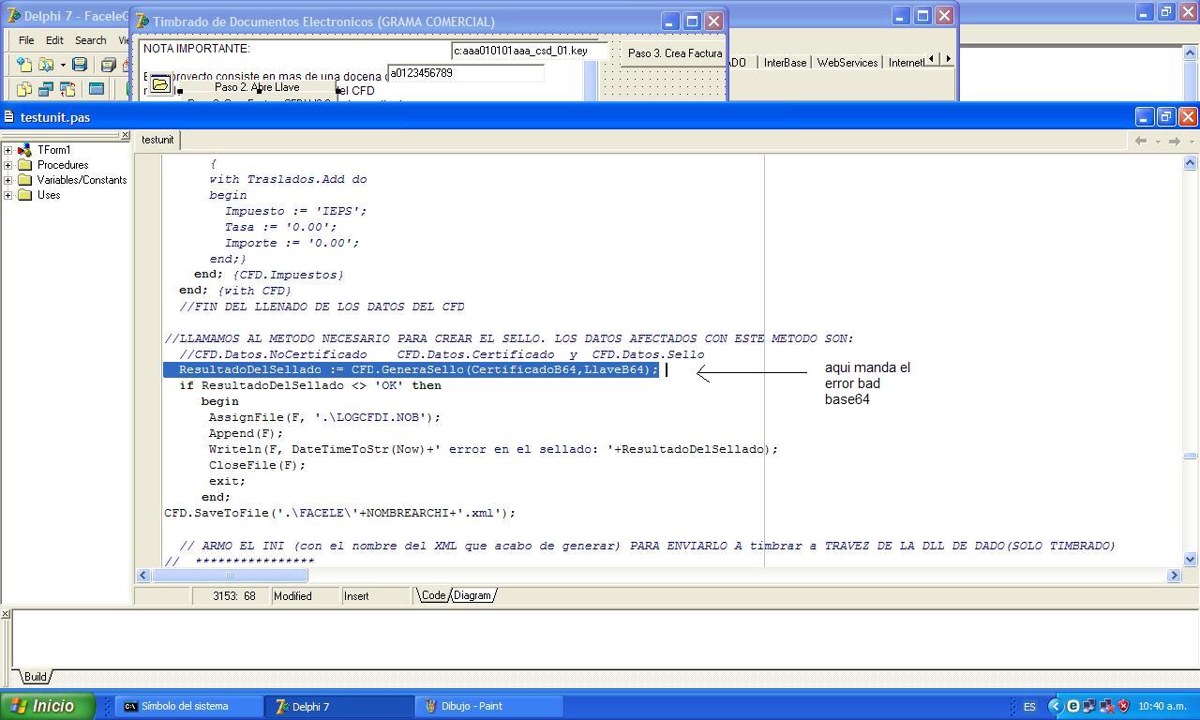
Task: Expand hidden tray icons chevron
Action: (1056, 706)
